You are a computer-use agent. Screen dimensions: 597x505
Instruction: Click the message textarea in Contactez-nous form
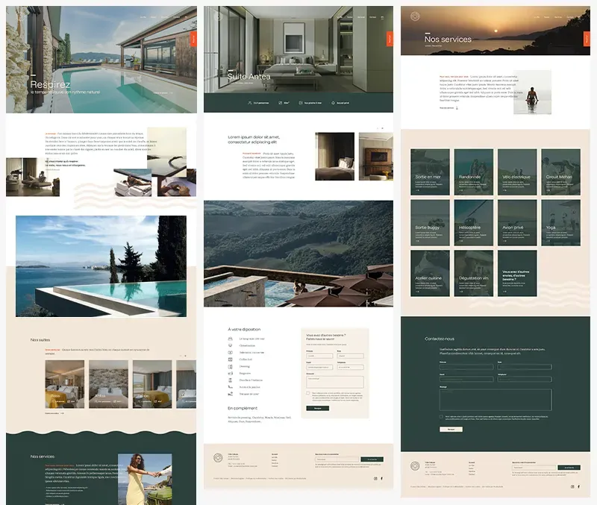tap(496, 398)
